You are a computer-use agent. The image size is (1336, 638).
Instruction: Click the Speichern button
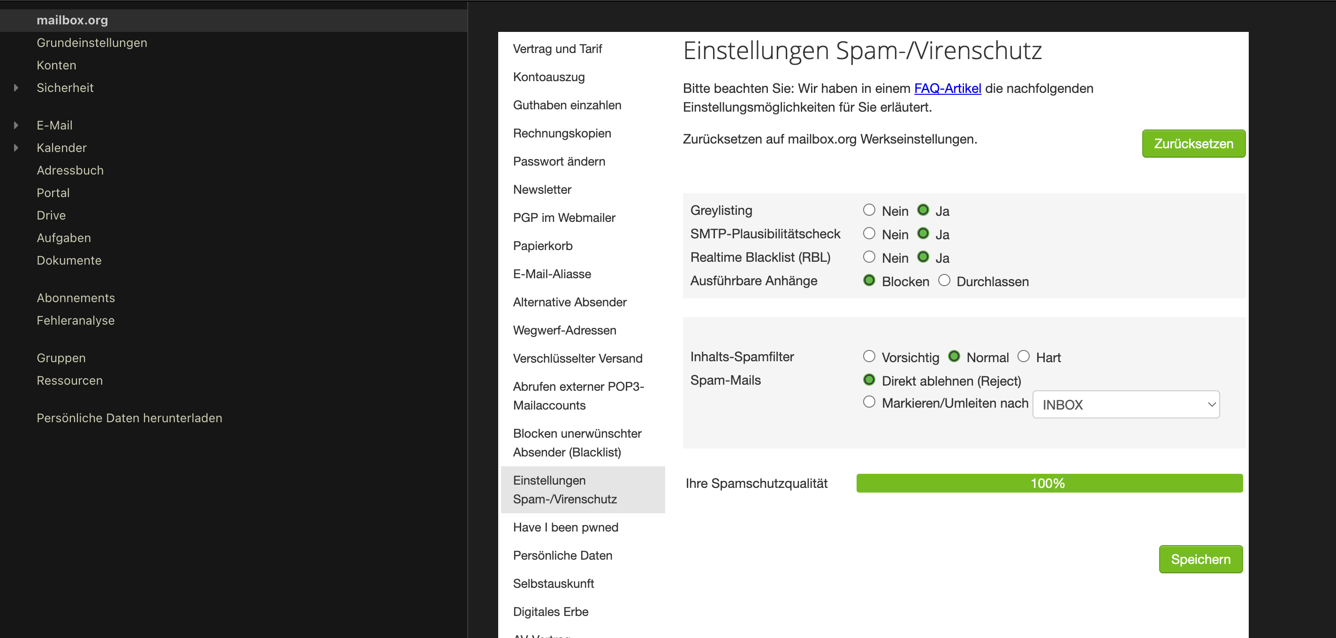(x=1200, y=559)
